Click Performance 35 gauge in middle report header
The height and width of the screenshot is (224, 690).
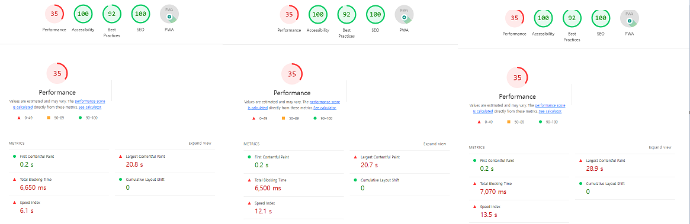point(289,14)
